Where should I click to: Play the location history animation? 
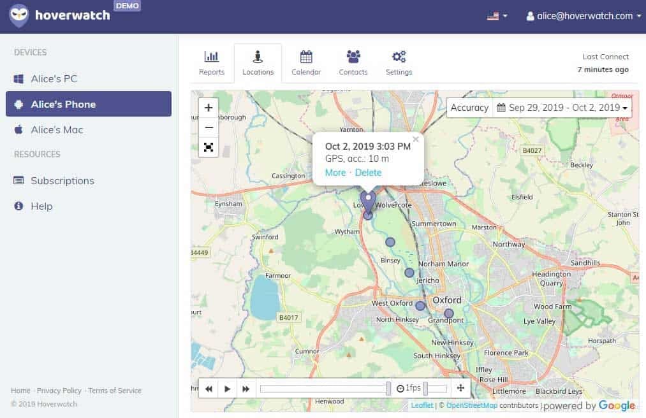227,388
